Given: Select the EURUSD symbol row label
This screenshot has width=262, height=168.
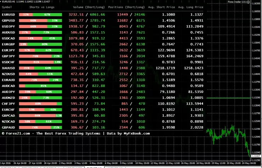Looking at the screenshot, I should pos(8,15).
